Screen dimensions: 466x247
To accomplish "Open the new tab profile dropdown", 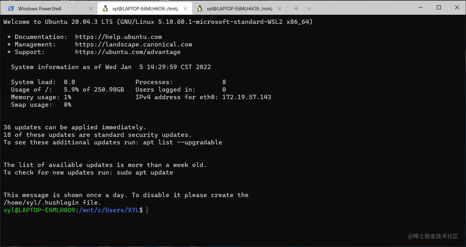I will pos(309,8).
